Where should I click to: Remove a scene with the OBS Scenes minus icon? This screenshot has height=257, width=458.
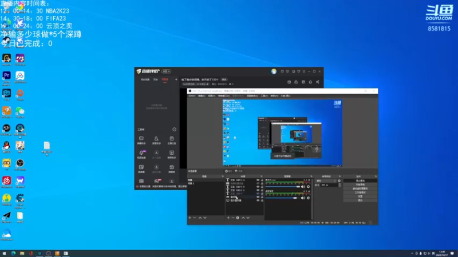195,218
